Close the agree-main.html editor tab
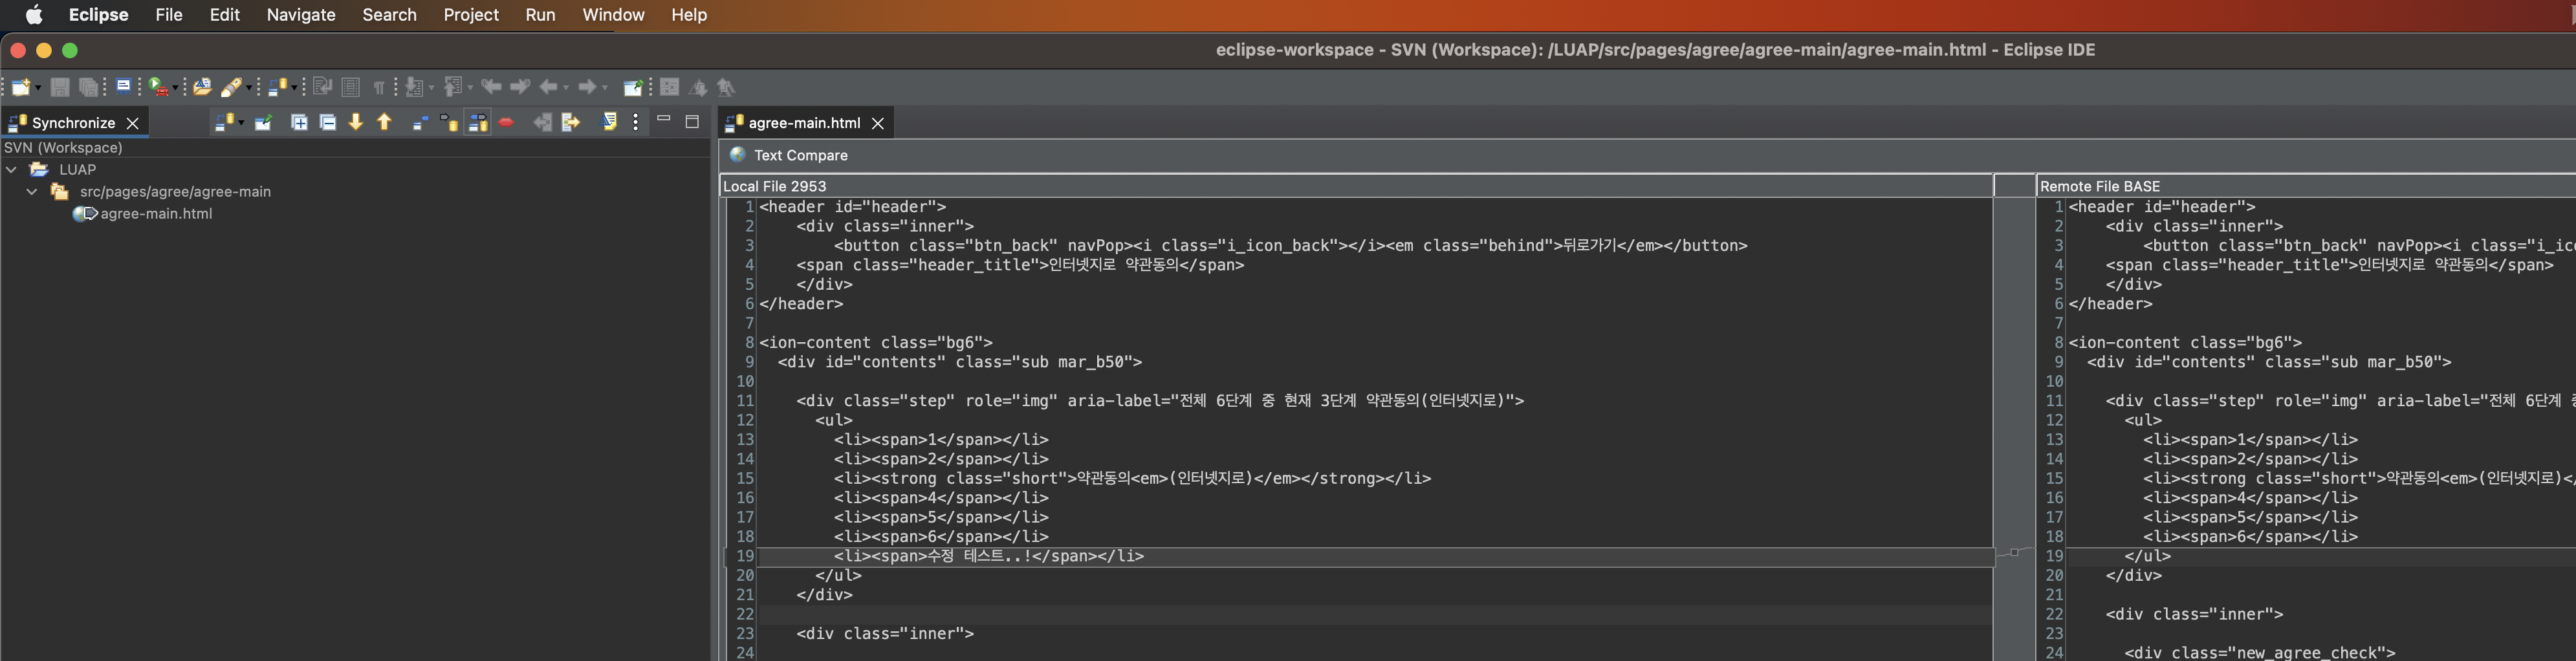Screen dimensions: 2576x661 pyautogui.click(x=878, y=123)
